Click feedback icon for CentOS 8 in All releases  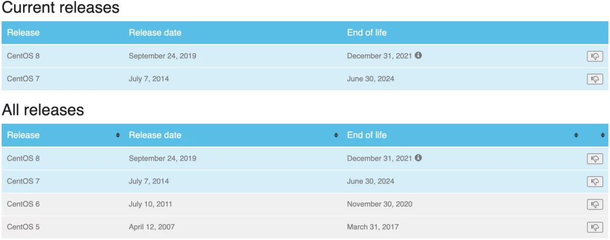(x=595, y=159)
